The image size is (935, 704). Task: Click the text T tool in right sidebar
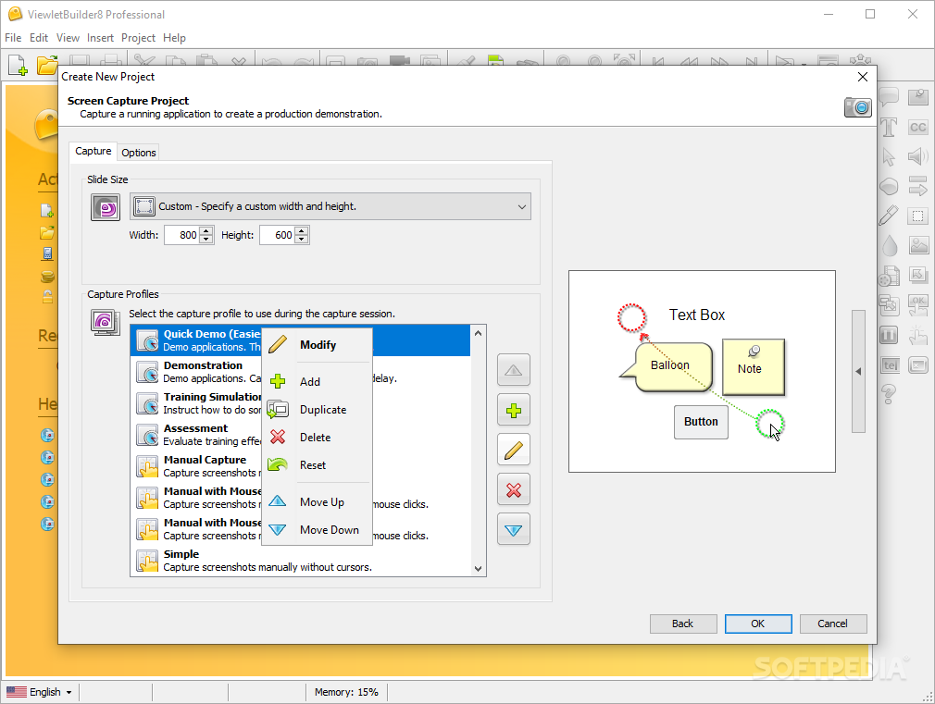coord(889,127)
